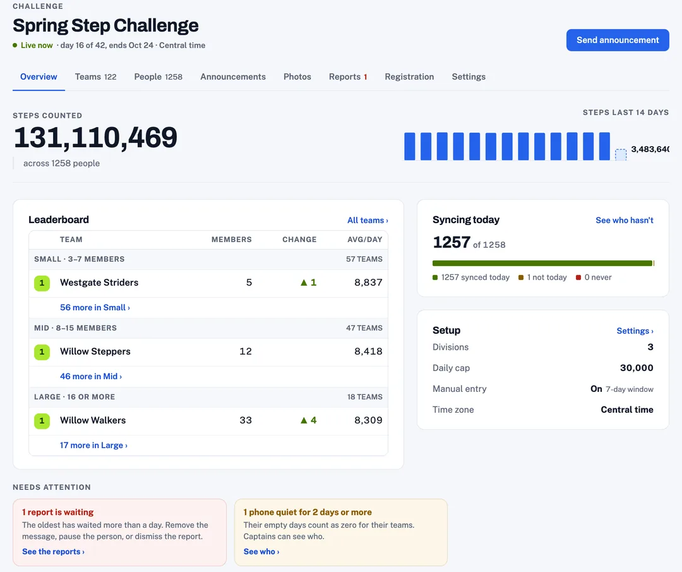The width and height of the screenshot is (682, 572).
Task: Open Settings link in Setup card
Action: [x=635, y=331]
